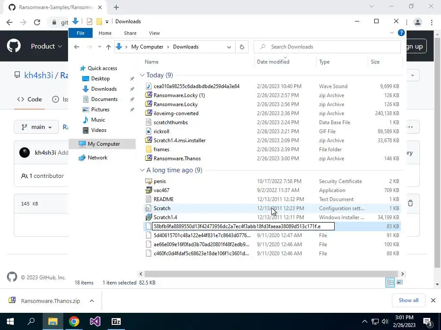The height and width of the screenshot is (330, 441).
Task: Open Music in the navigation pane
Action: 98,120
